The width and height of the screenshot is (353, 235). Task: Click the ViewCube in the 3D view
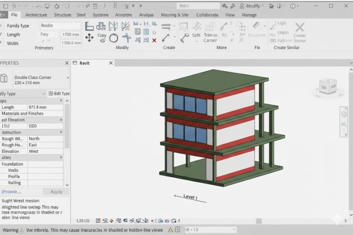coord(327,86)
